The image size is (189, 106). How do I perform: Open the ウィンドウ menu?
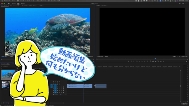(53, 1)
